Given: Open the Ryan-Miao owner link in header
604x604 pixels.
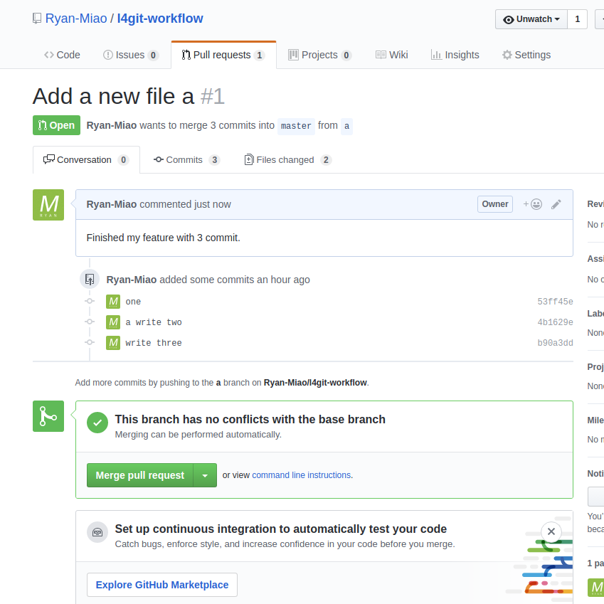Looking at the screenshot, I should (x=76, y=18).
